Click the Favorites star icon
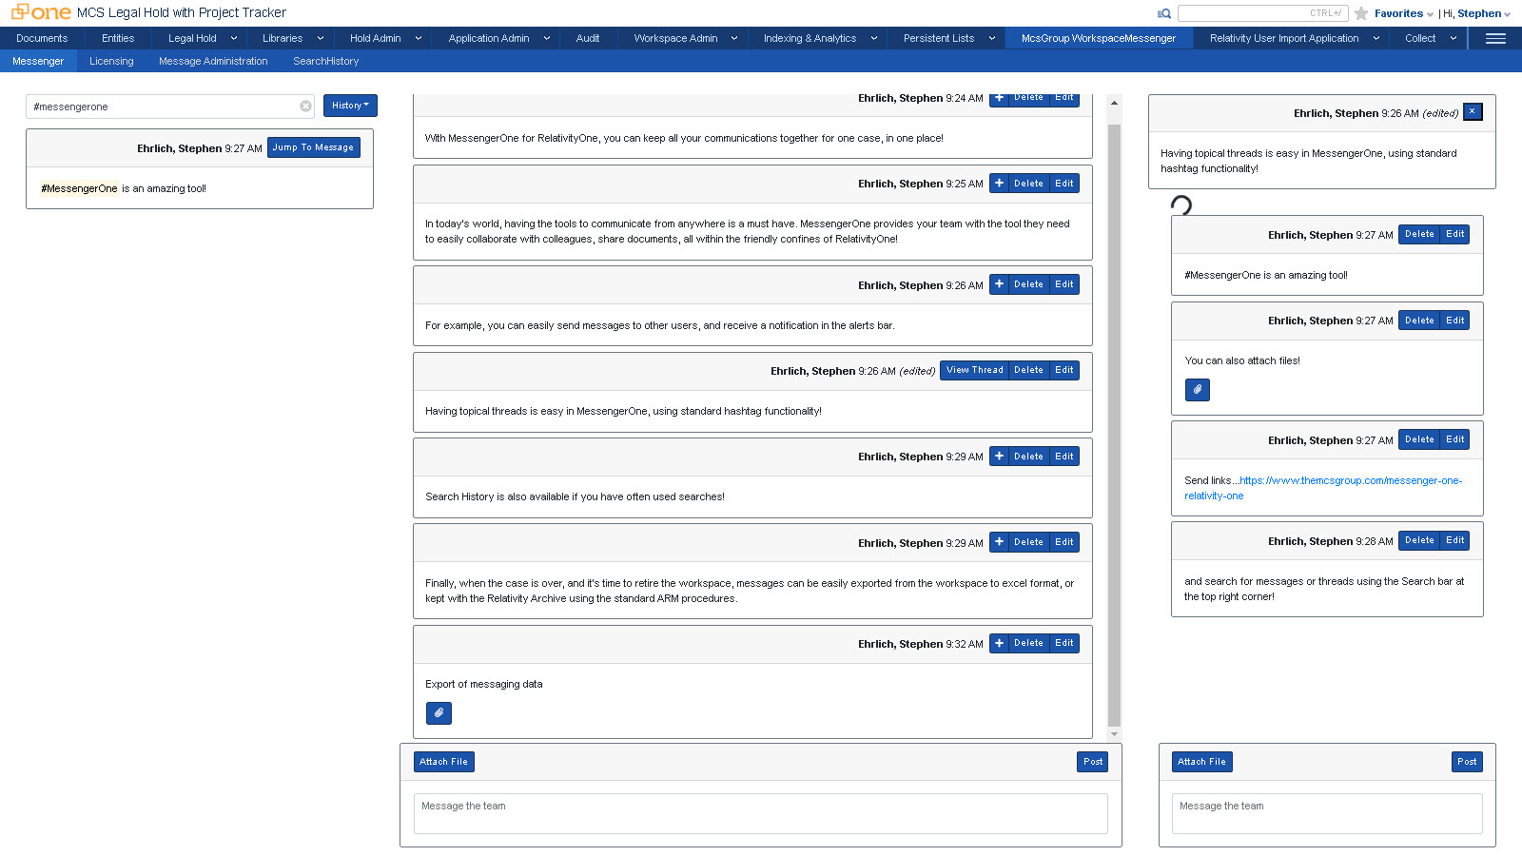 tap(1361, 13)
